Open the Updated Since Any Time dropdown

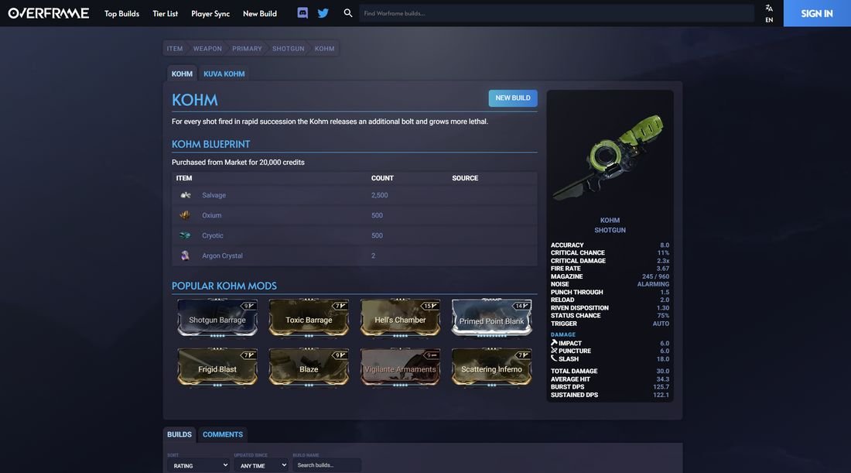click(261, 465)
